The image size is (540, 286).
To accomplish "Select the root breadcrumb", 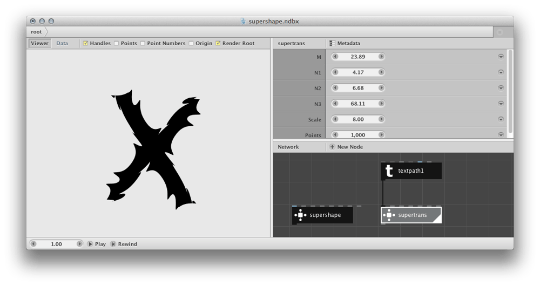I will 36,32.
